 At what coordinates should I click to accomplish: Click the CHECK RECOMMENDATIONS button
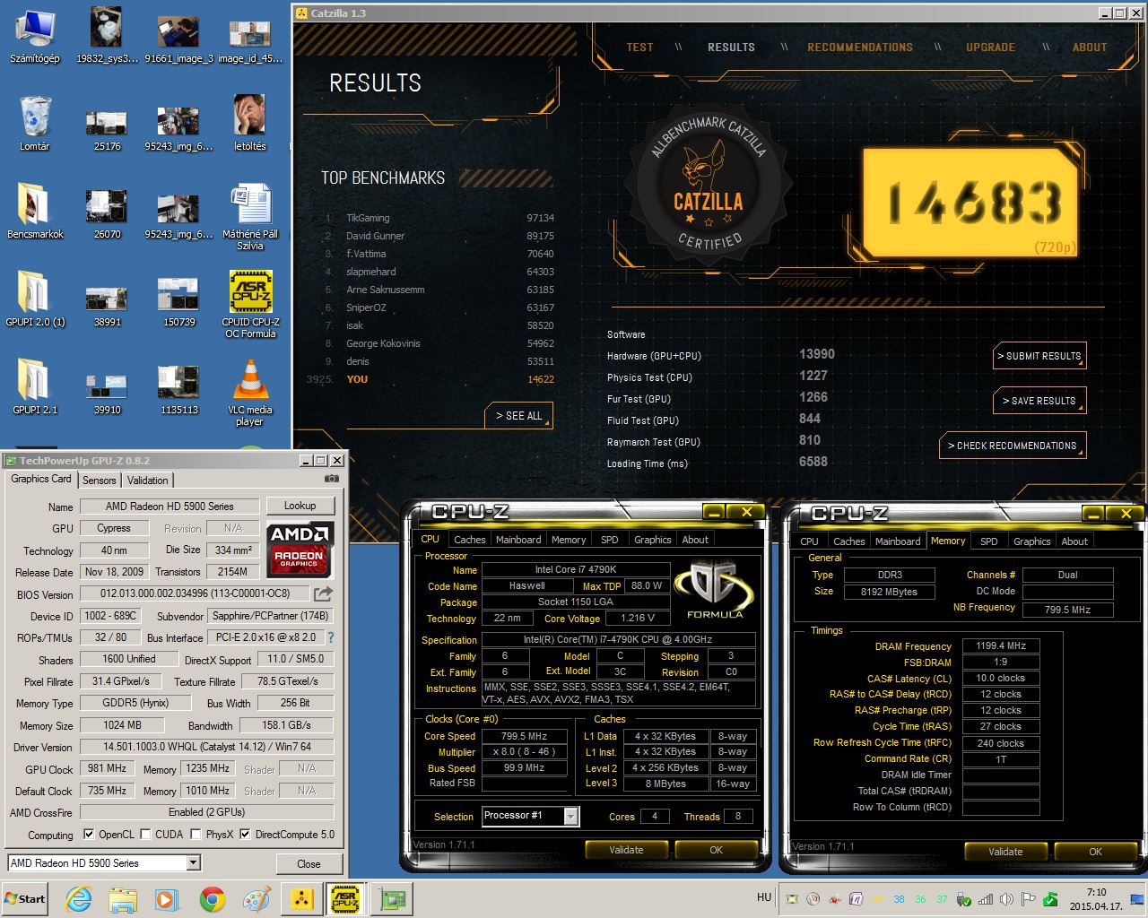click(1013, 446)
